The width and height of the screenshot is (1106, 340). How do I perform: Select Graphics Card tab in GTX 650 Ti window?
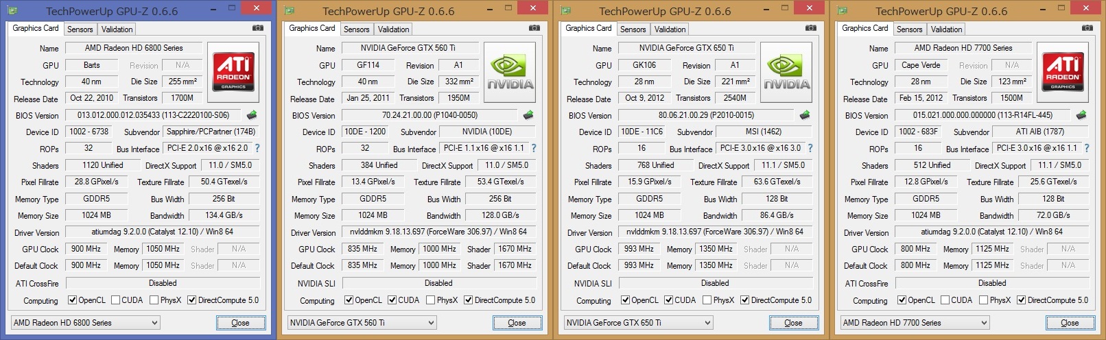pos(588,28)
